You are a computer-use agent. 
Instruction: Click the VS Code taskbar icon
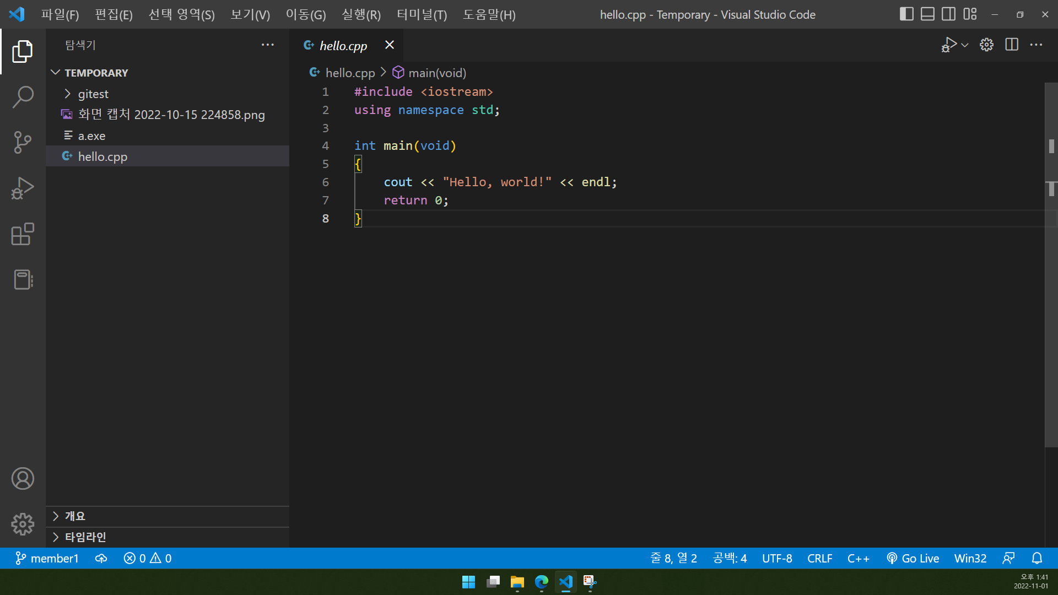[x=566, y=582]
